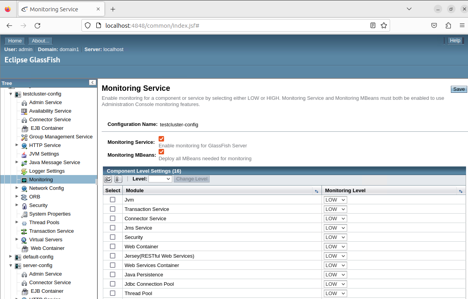Sort the table by Module column icon
The image size is (468, 299).
(x=316, y=191)
